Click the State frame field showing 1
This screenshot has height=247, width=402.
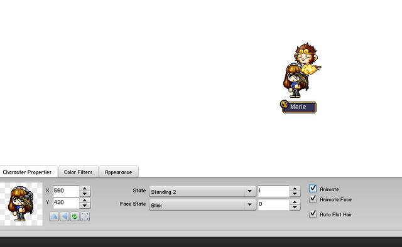click(274, 191)
